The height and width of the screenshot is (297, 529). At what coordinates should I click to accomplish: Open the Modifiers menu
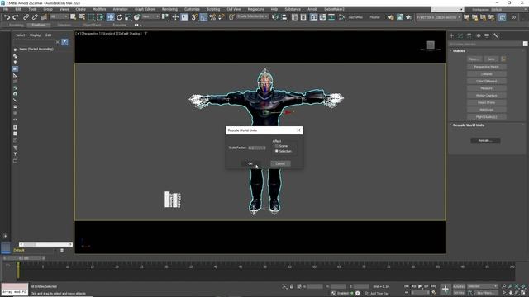click(99, 9)
